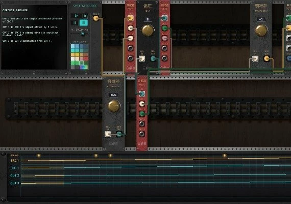Screen dimensions: 291x204
Task: Click the Bias module gold knob
Action: click(x=148, y=30)
